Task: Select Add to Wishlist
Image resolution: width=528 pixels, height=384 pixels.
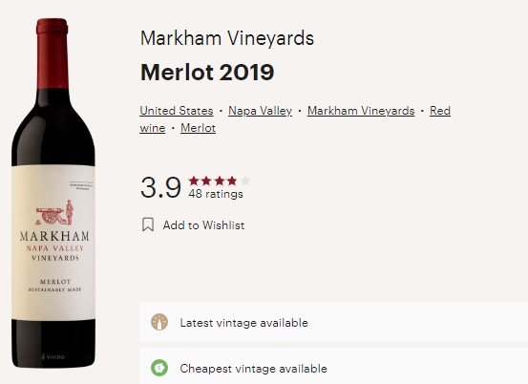Action: [203, 225]
